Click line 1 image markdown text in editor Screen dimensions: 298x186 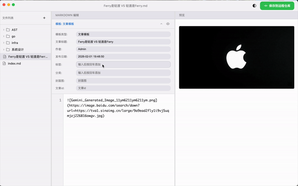point(118,108)
